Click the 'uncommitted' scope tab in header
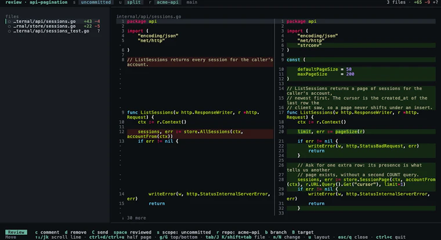Viewport: 441px width, 240px height. click(96, 2)
